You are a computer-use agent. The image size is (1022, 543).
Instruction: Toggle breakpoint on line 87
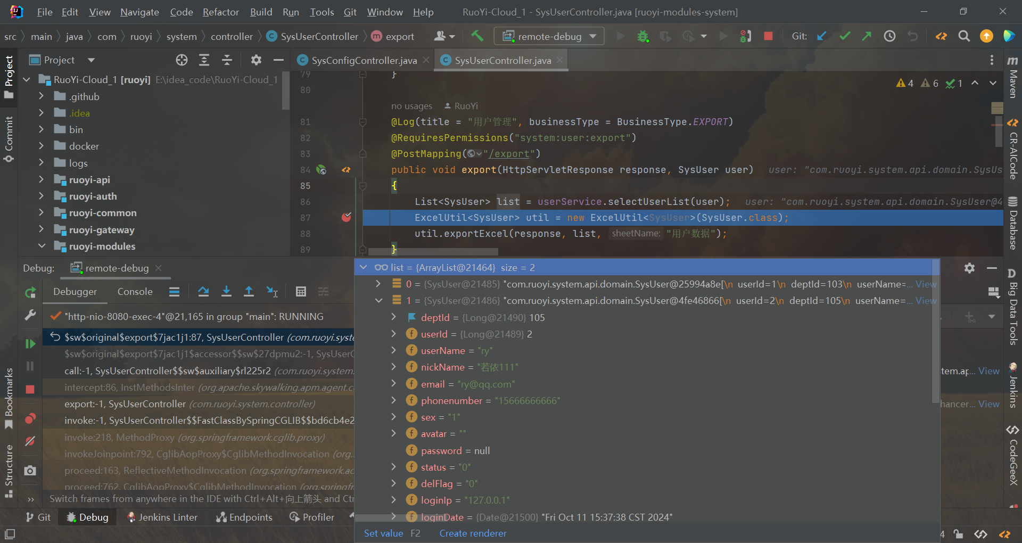tap(347, 217)
